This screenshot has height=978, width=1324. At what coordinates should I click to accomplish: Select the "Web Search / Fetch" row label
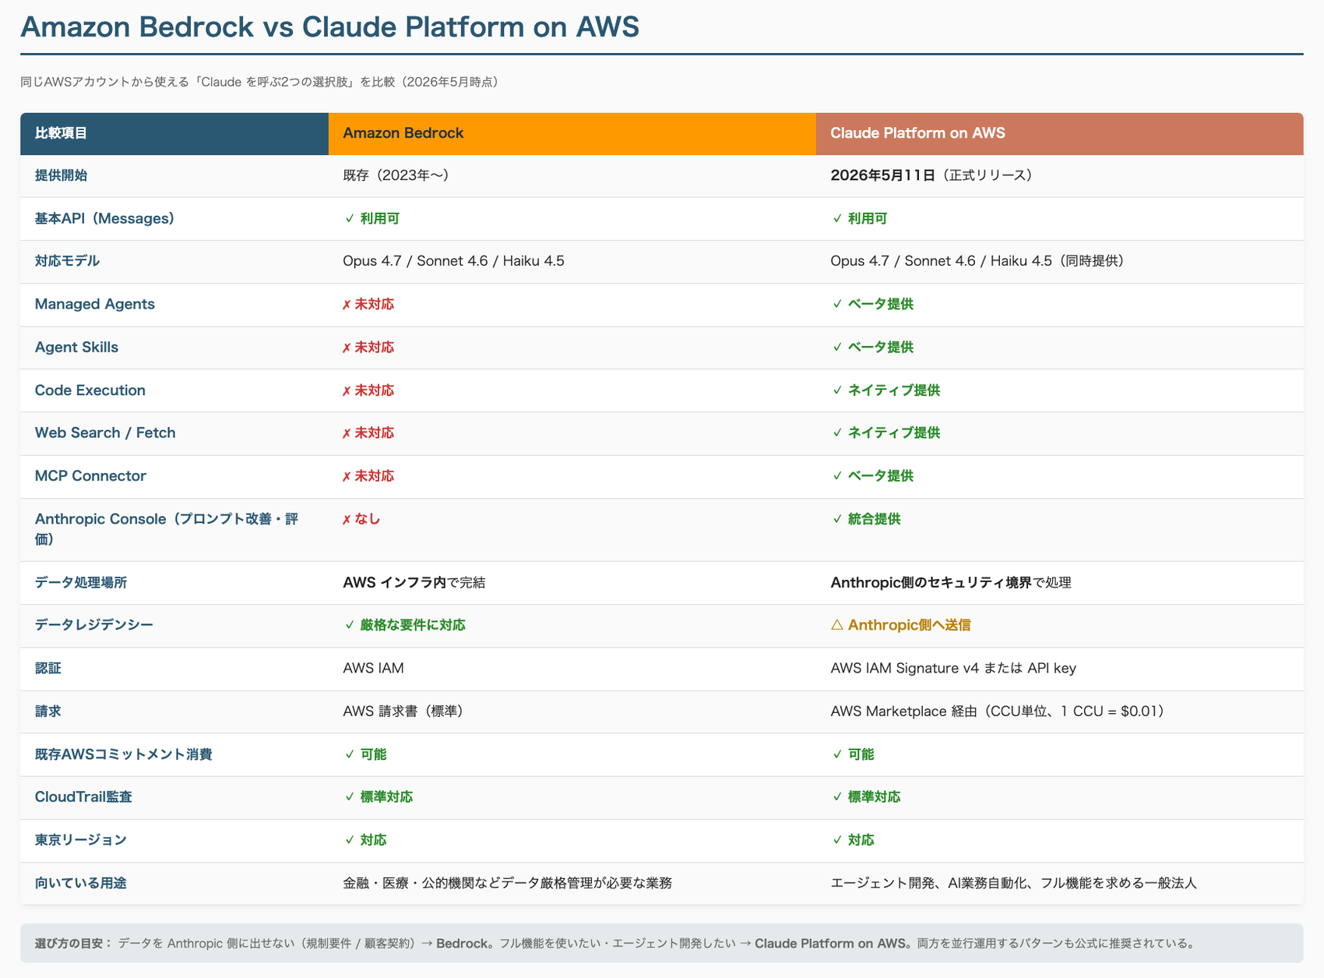click(105, 433)
